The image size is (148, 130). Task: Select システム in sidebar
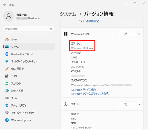click(x=29, y=47)
